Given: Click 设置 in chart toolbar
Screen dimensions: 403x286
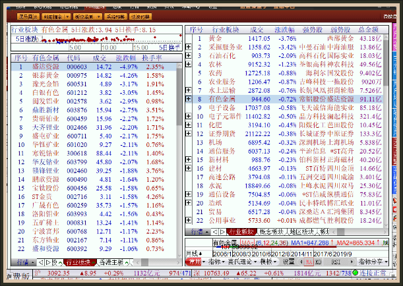Looking at the screenshot, I should pyautogui.click(x=288, y=262).
